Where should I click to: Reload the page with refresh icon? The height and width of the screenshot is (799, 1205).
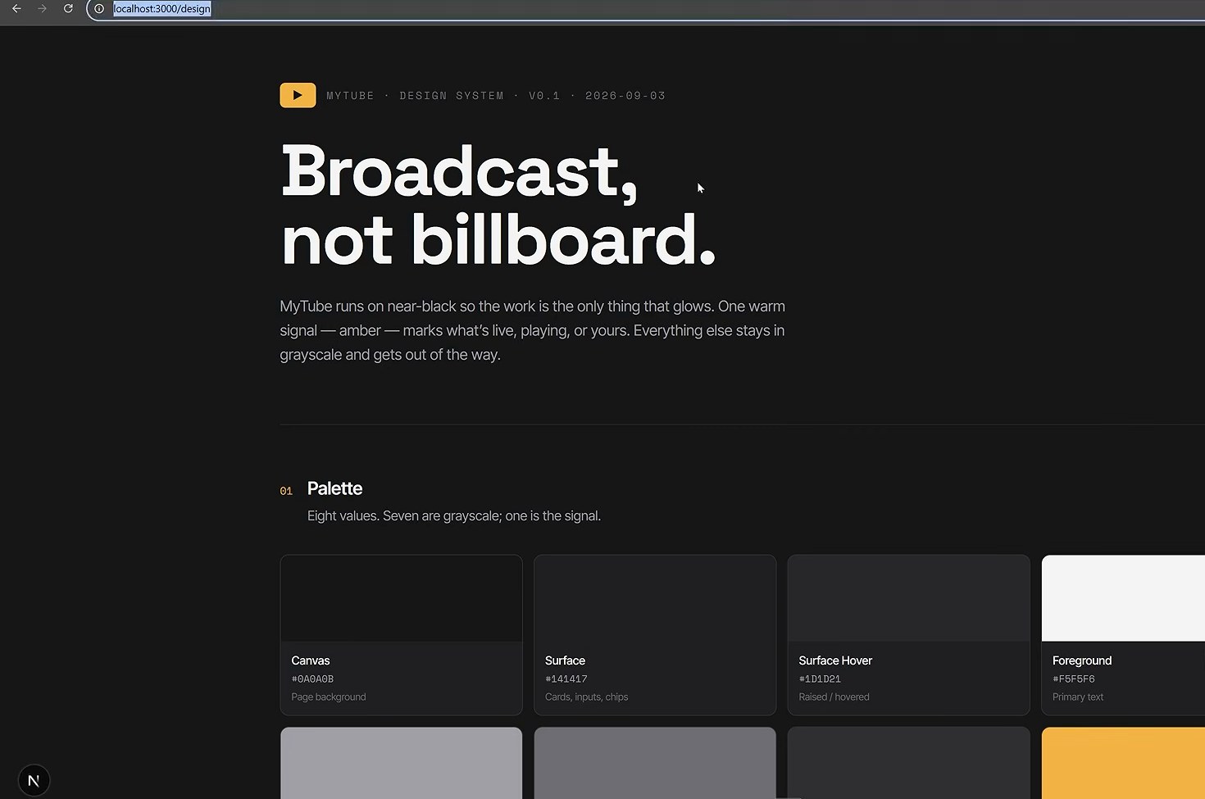tap(69, 9)
